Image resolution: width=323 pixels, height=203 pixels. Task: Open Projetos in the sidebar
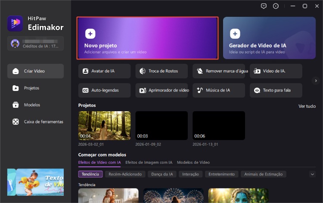(x=35, y=88)
